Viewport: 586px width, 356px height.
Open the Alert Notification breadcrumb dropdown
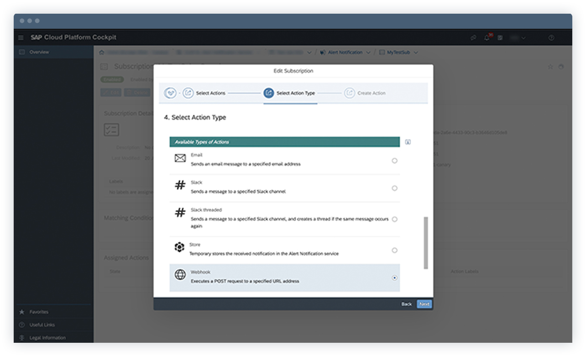pyautogui.click(x=368, y=52)
